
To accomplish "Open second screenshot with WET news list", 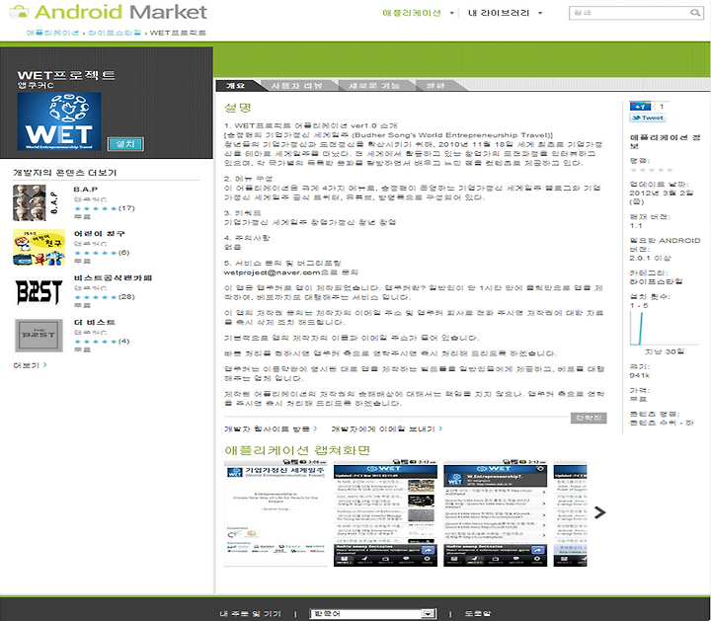I will [385, 512].
